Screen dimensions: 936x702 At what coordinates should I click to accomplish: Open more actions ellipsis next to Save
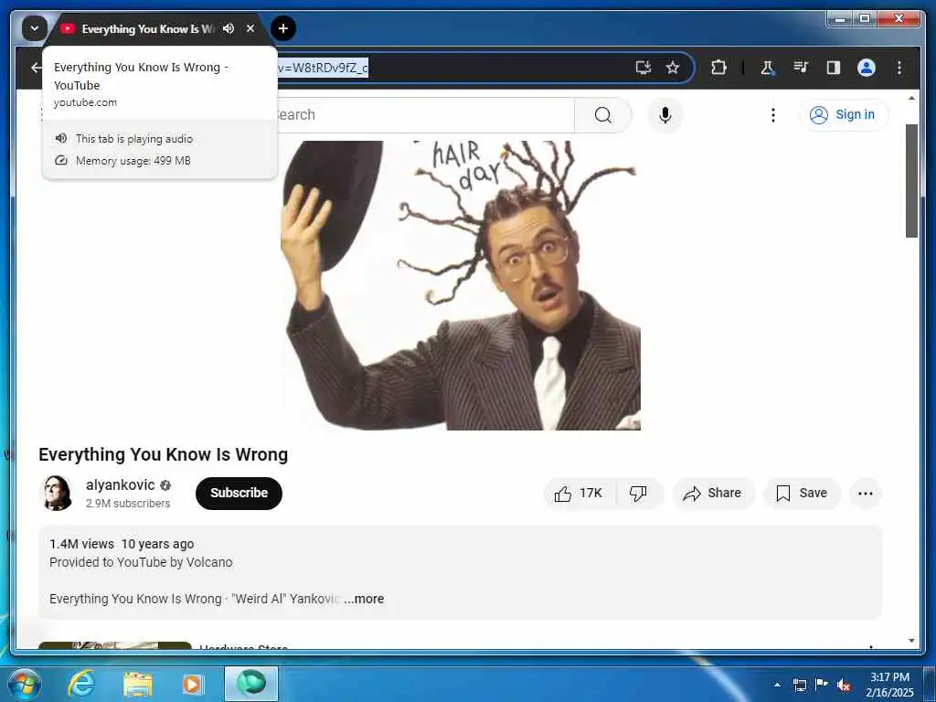pos(865,493)
